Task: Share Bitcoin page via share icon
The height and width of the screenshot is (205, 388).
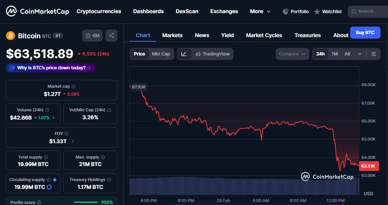Action: [111, 36]
